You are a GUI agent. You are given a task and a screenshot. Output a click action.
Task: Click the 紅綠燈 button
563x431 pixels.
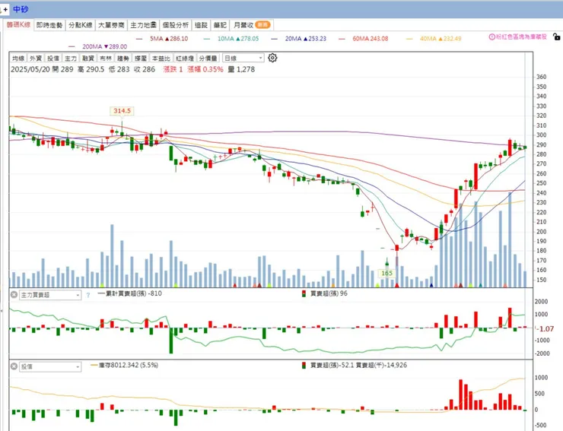pos(185,58)
